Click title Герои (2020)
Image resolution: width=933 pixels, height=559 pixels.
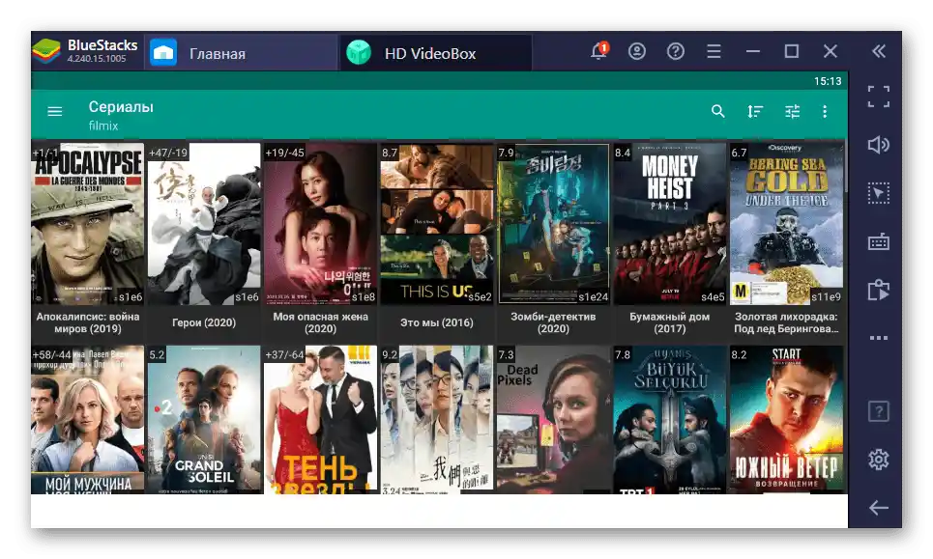tap(204, 322)
